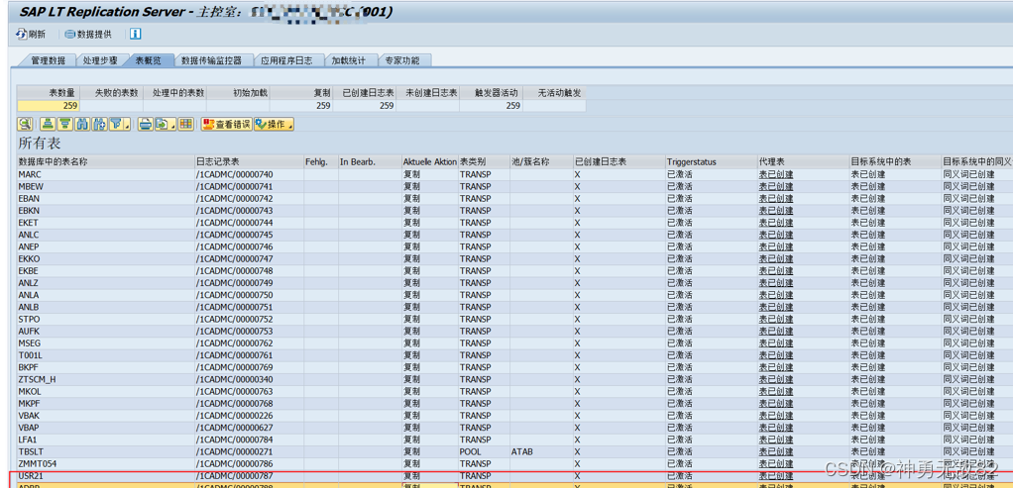Viewport: 1013px width, 488px height.
Task: Select the ZTSCM_H table name cell
Action: click(x=105, y=379)
